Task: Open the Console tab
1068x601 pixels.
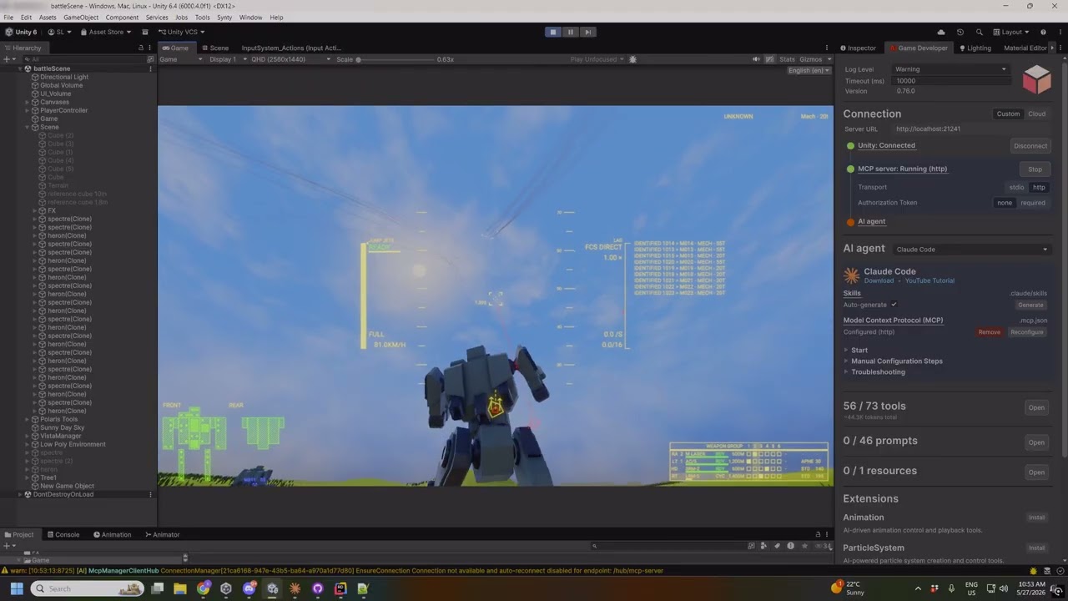Action: coord(63,534)
